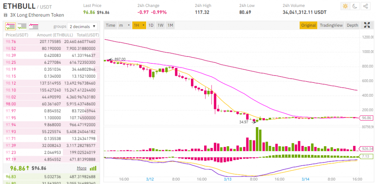Click the More link in order book

pos(82,168)
